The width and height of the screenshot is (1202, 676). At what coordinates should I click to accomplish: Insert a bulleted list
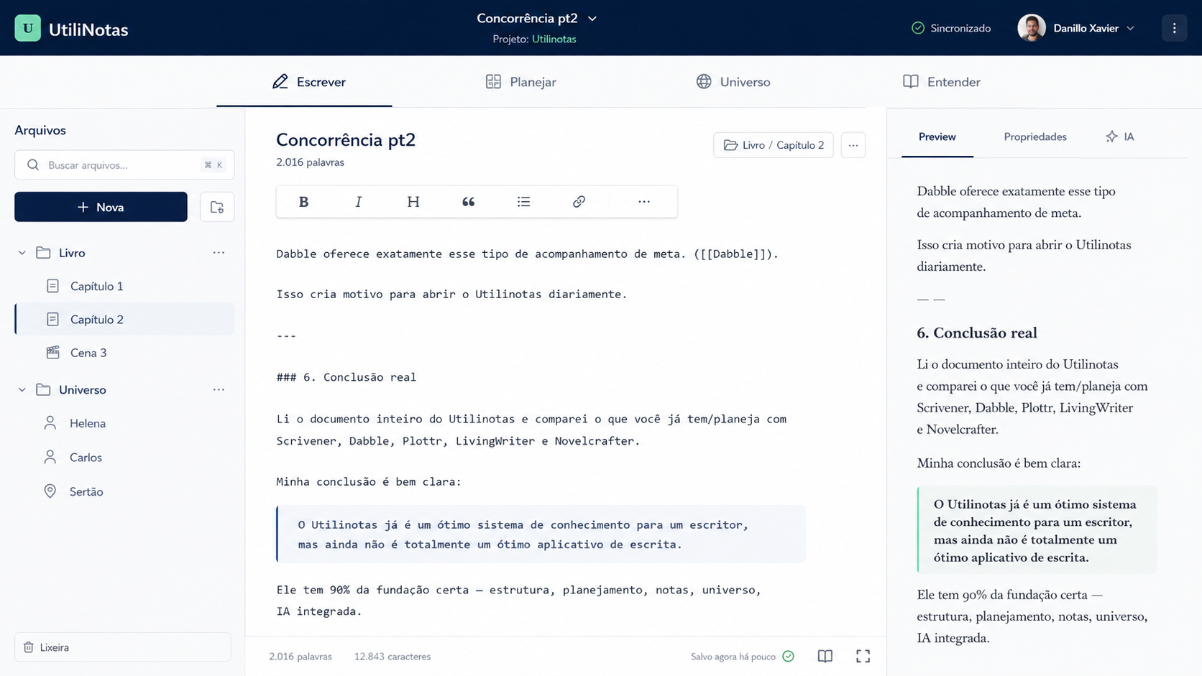523,202
